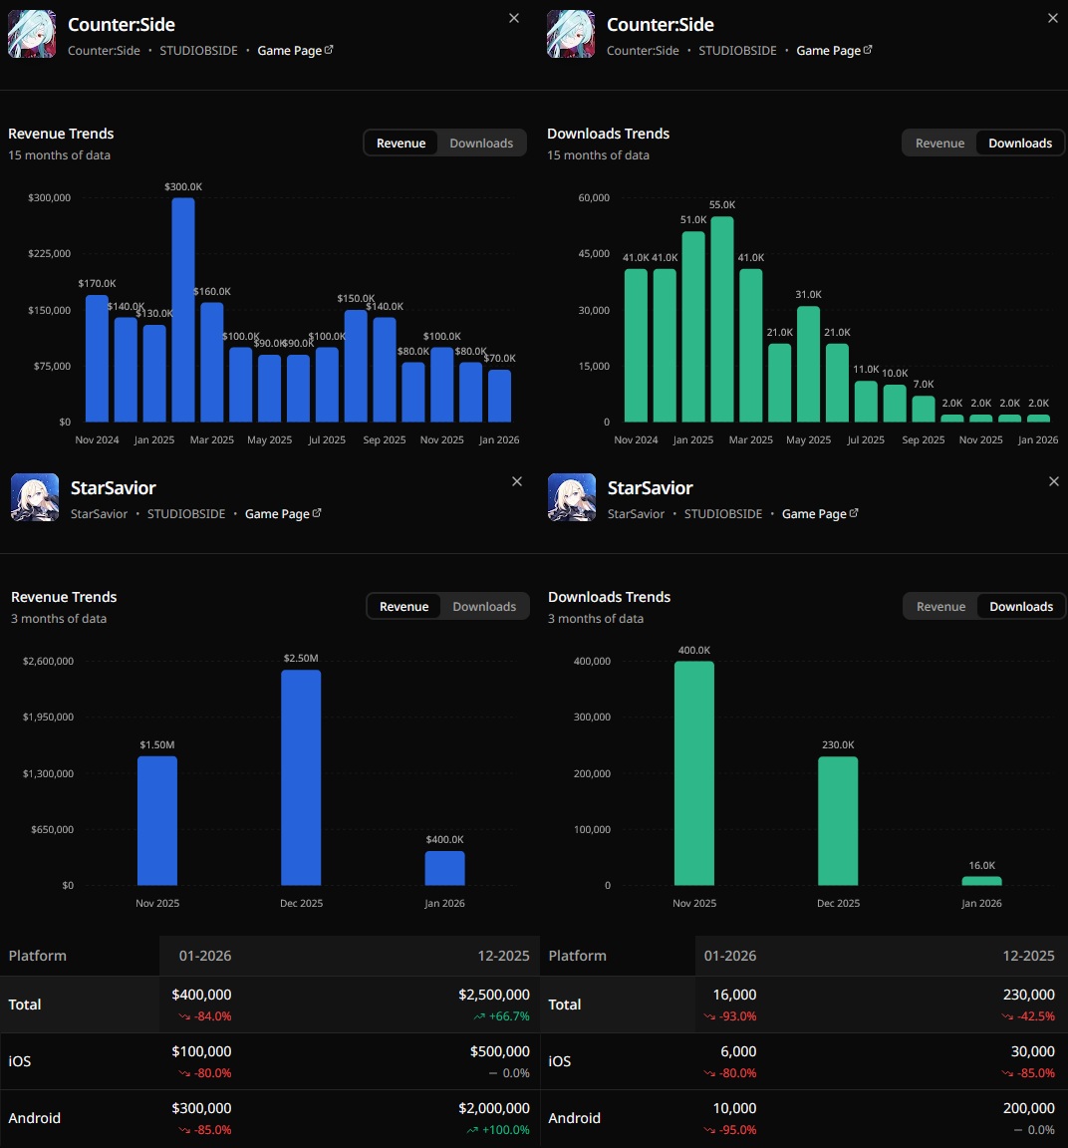Screen dimensions: 1068x1148
Task: Click the -93.0% downloads change indicator
Action: pos(730,1016)
